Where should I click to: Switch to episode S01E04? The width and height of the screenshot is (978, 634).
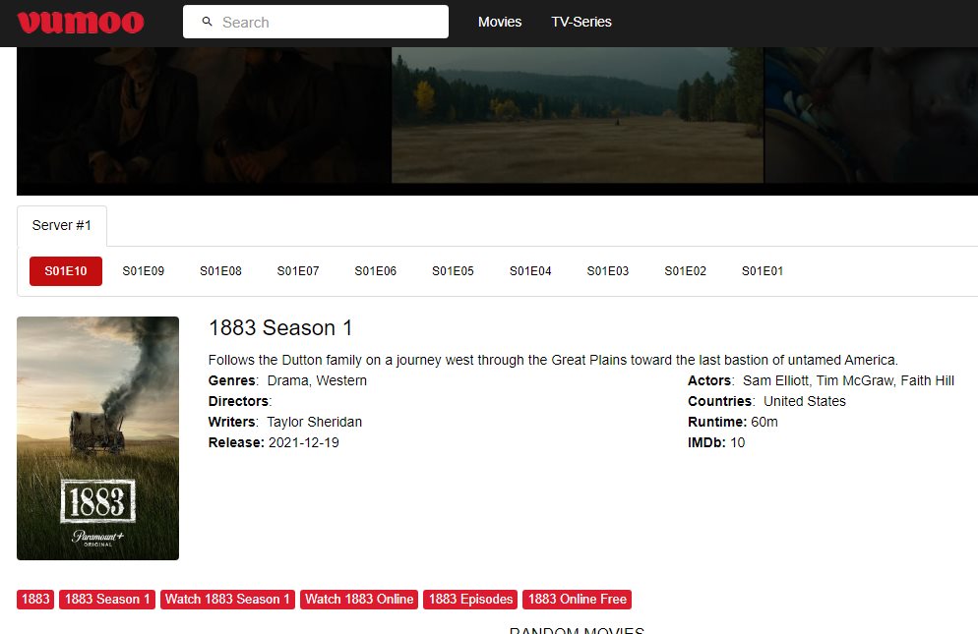tap(530, 271)
